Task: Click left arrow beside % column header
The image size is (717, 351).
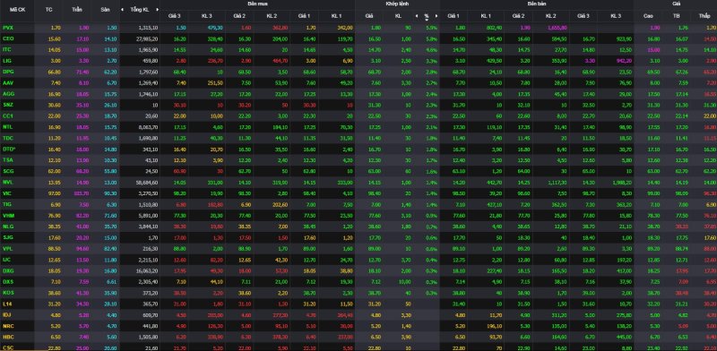Action: click(417, 16)
